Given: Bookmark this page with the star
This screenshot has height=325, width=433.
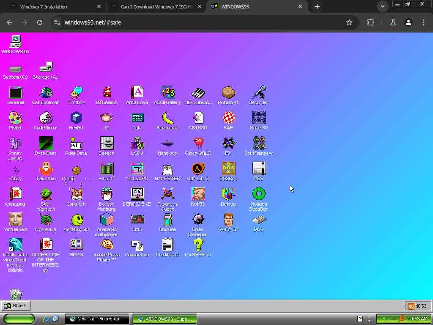Looking at the screenshot, I should pos(349,22).
